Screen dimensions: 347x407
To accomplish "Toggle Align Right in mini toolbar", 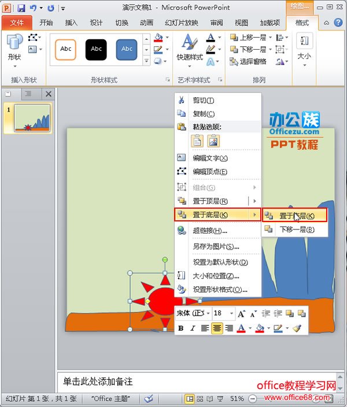I will click(x=229, y=328).
